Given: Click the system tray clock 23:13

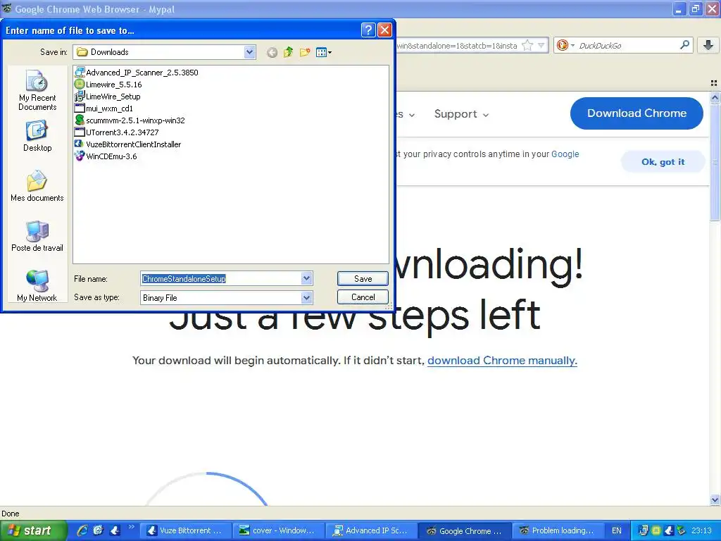Looking at the screenshot, I should click(x=701, y=530).
